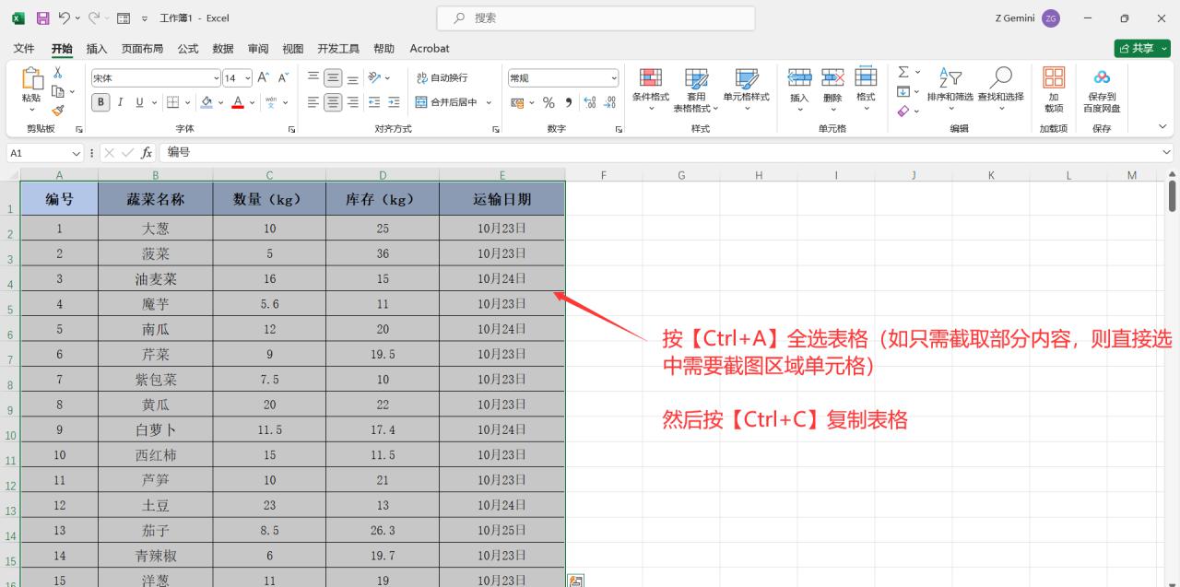Open 套用表格格式 table styles
This screenshot has height=587, width=1180.
pos(696,89)
